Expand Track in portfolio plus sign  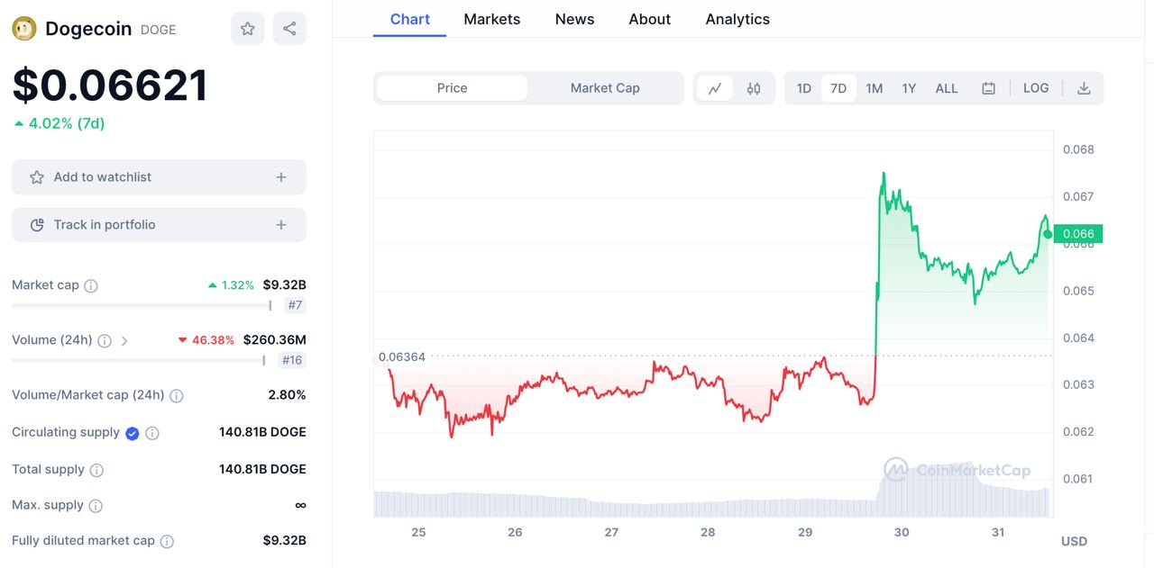(281, 225)
